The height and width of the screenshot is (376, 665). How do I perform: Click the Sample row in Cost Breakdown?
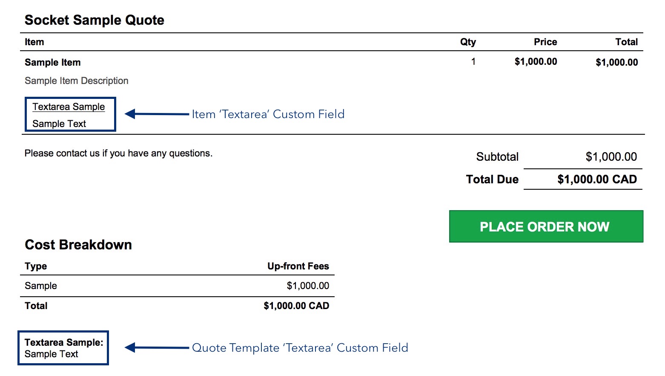click(177, 286)
